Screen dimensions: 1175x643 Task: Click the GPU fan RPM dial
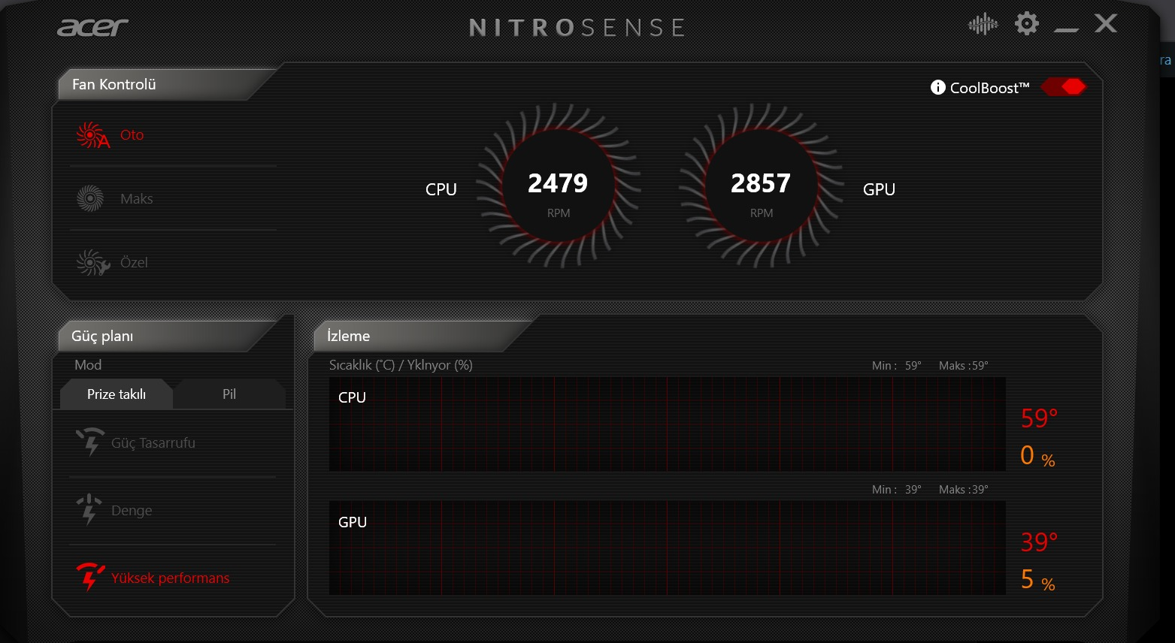tap(761, 186)
